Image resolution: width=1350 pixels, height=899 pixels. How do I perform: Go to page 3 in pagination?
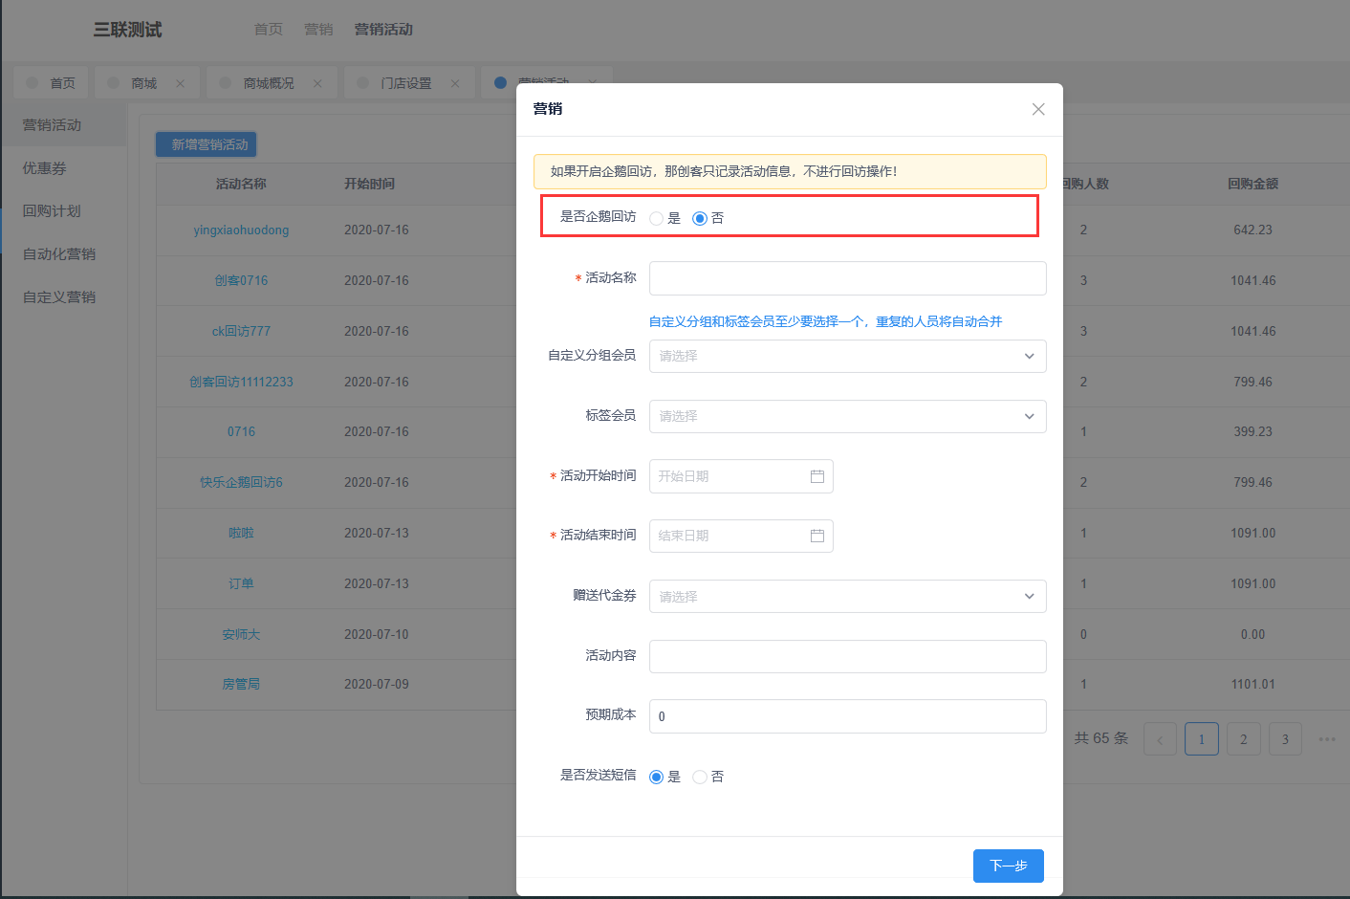pyautogui.click(x=1285, y=738)
